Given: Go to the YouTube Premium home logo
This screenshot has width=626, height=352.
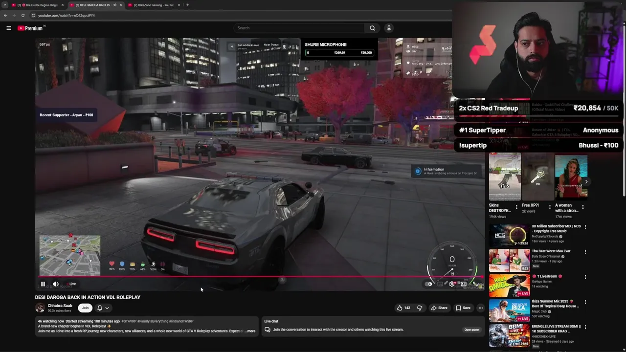Looking at the screenshot, I should 30,28.
